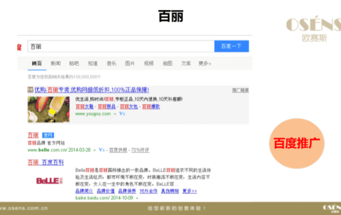Switch to the 视频 tab
The image size is (341, 215).
click(149, 63)
